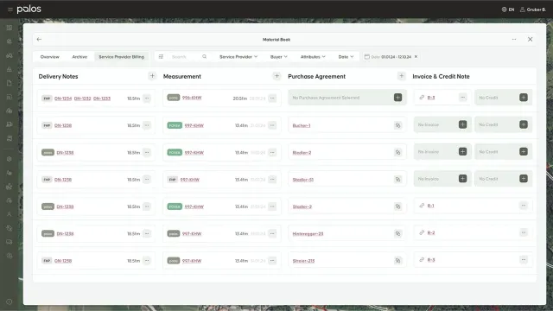Open purchase agreement Streier-213
Viewport: 553px width, 311px height.
coord(303,261)
